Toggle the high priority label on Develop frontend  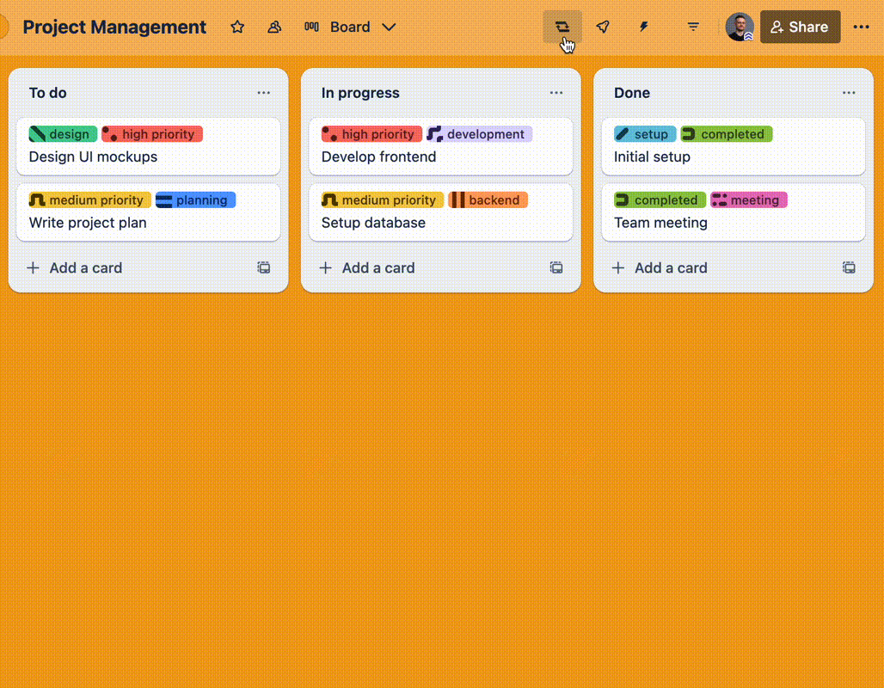point(370,134)
